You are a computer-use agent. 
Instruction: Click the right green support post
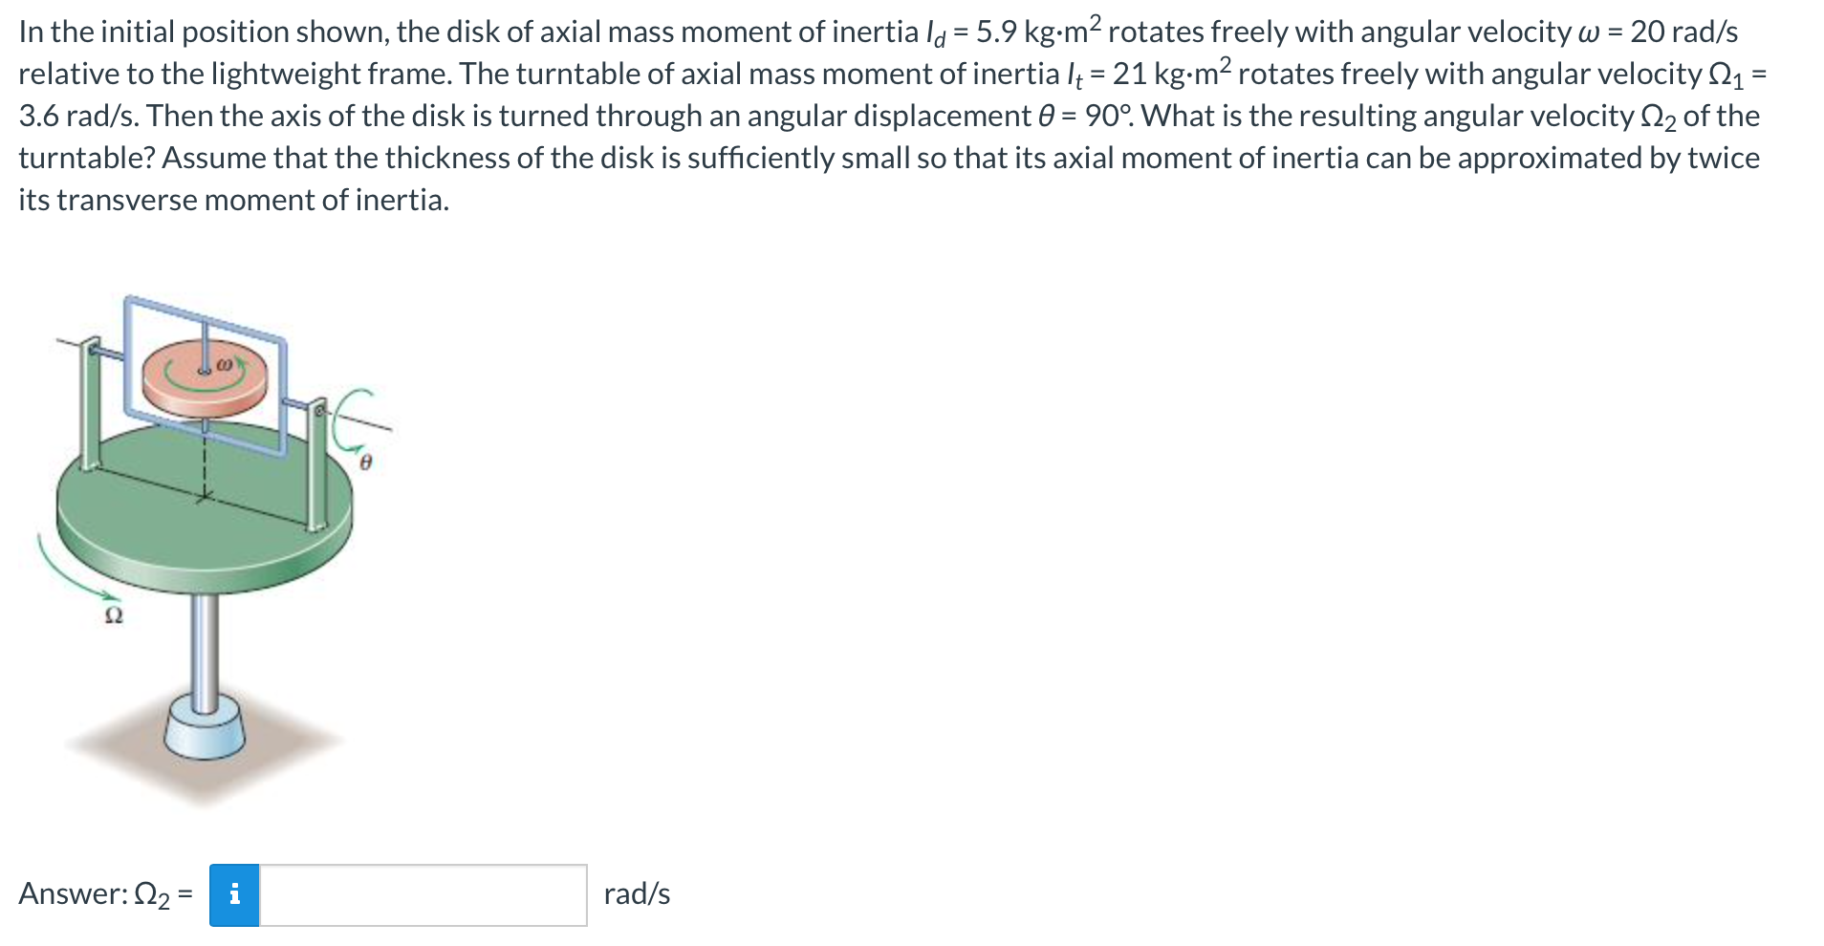[317, 464]
